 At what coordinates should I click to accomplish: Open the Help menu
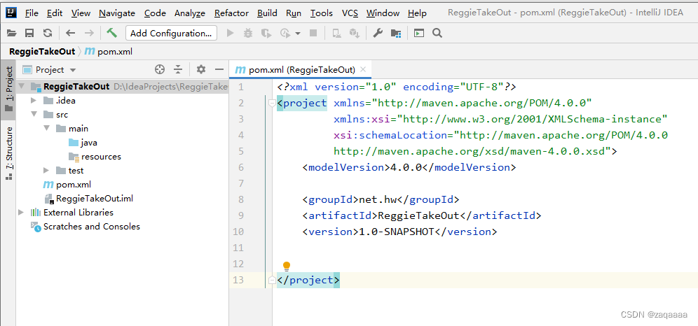(417, 13)
